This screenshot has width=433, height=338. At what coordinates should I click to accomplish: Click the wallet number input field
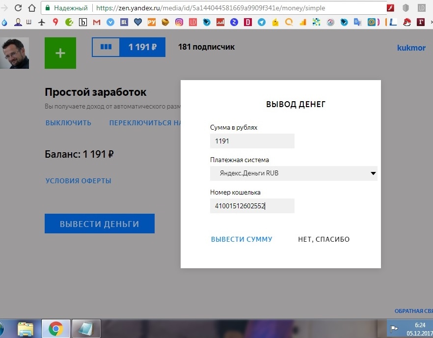coord(252,206)
